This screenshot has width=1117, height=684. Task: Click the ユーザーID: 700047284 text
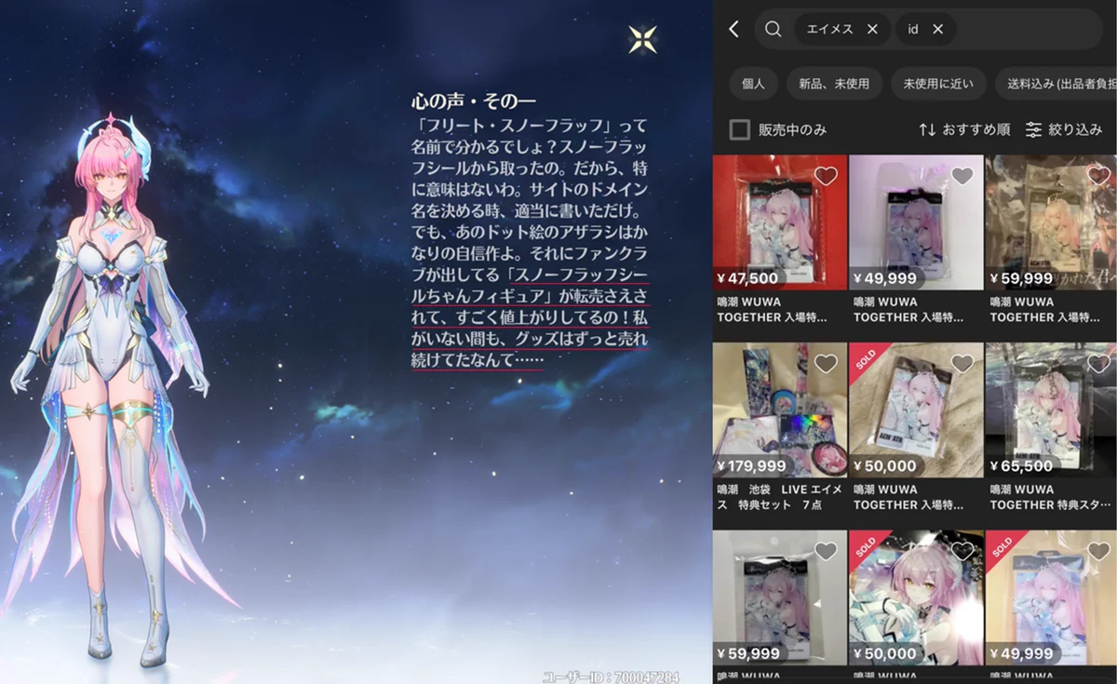click(x=611, y=676)
